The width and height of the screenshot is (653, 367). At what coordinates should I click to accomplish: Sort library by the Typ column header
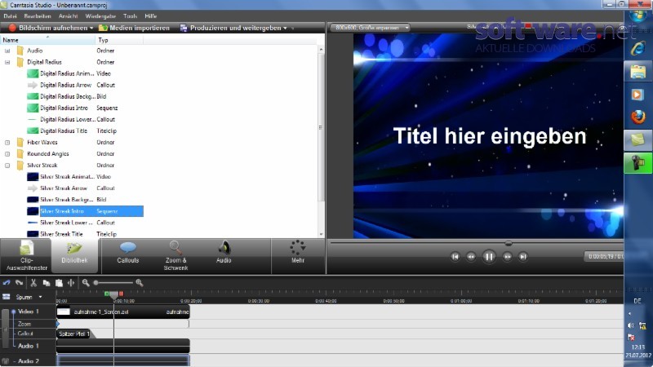pyautogui.click(x=119, y=40)
